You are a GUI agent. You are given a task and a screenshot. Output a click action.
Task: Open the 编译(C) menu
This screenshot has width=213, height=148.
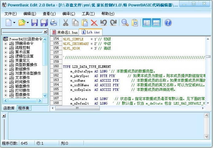pos(69,14)
